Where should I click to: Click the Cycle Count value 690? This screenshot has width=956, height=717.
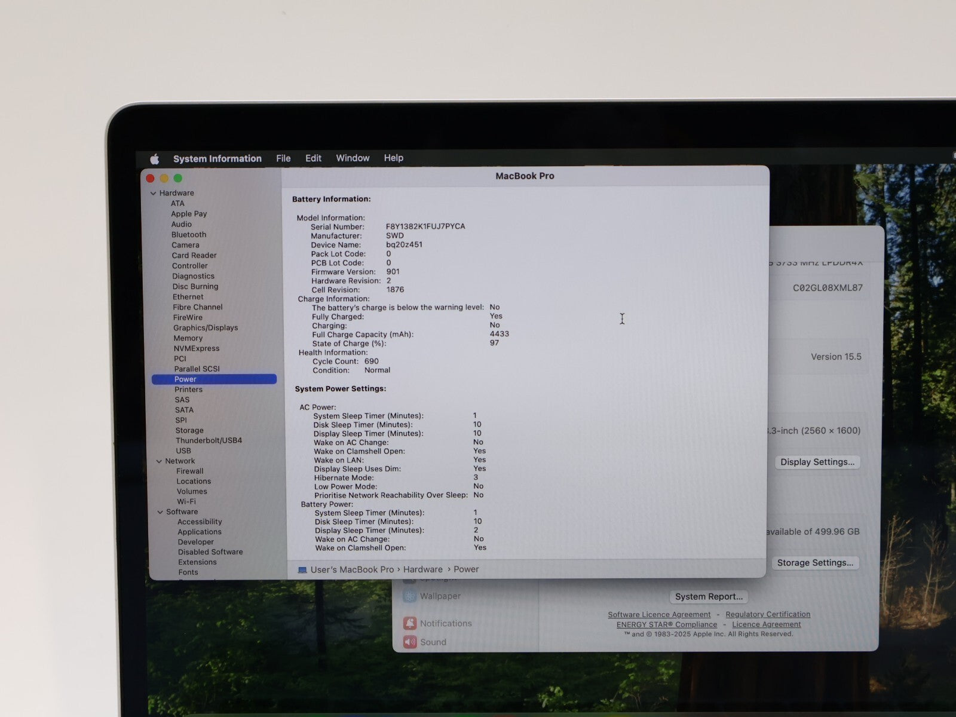pyautogui.click(x=372, y=361)
